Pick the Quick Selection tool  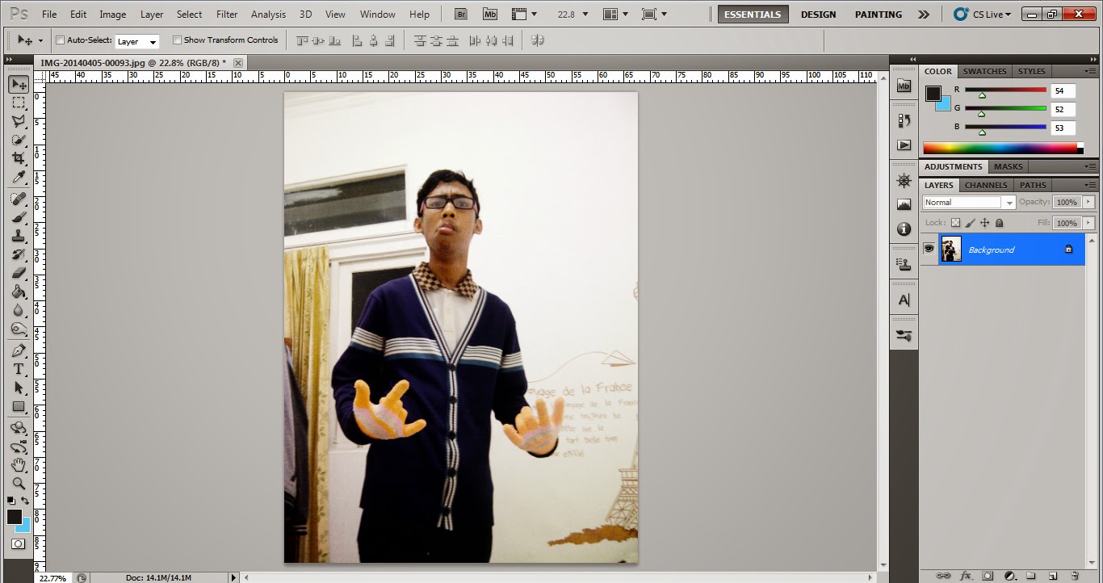click(x=19, y=140)
